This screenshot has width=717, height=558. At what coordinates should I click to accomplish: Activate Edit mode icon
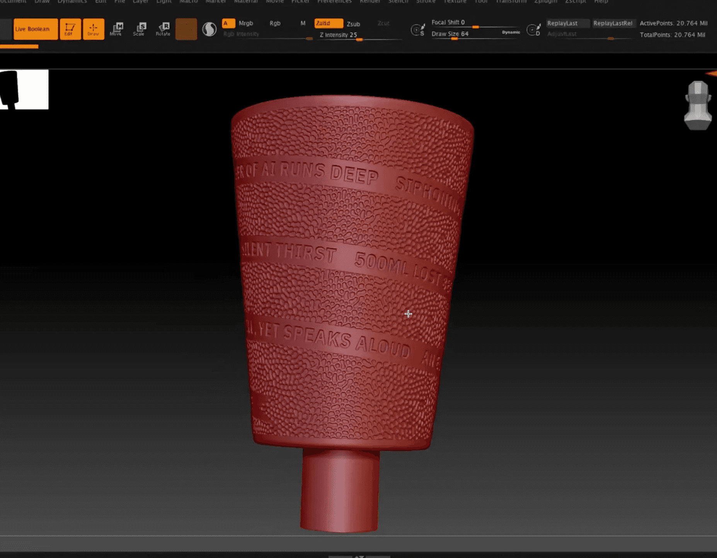[70, 29]
